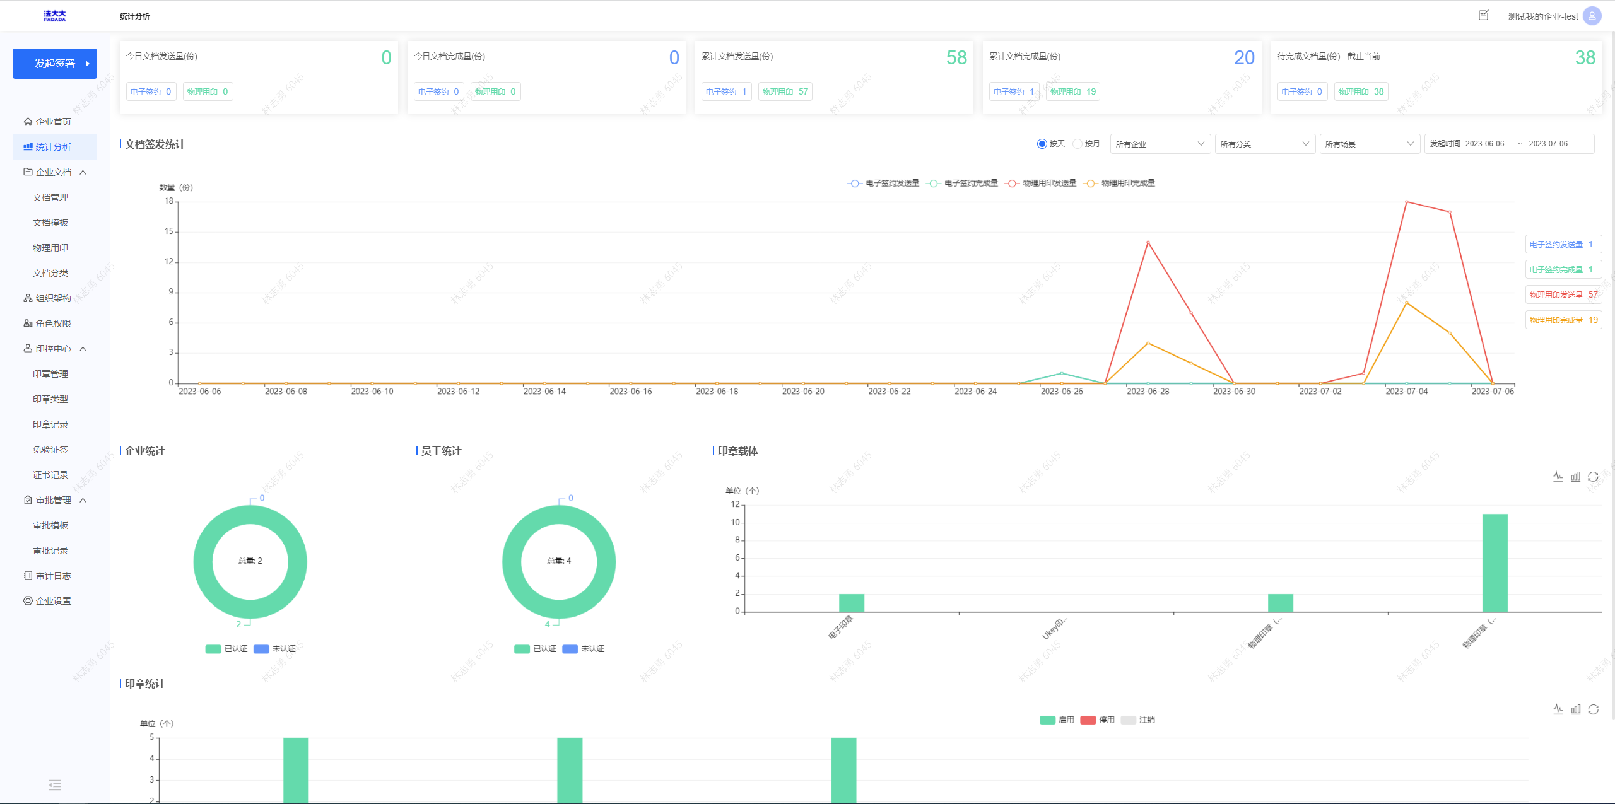Toggle 未认证 legend in 员工统计 chart
Viewport: 1615px width, 804px height.
coord(583,649)
